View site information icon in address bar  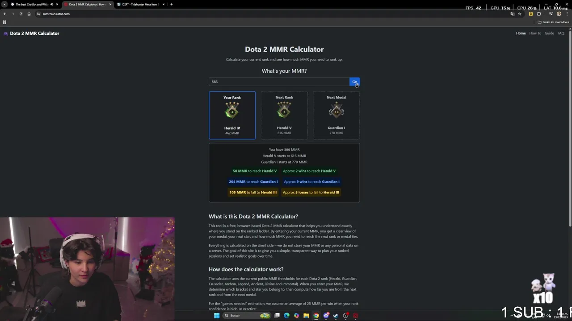click(x=39, y=14)
